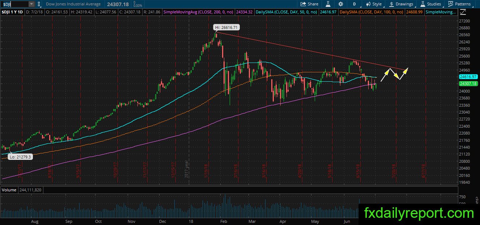This screenshot has width=480, height=225.
Task: Open the Share chart menu
Action: click(x=310, y=4)
